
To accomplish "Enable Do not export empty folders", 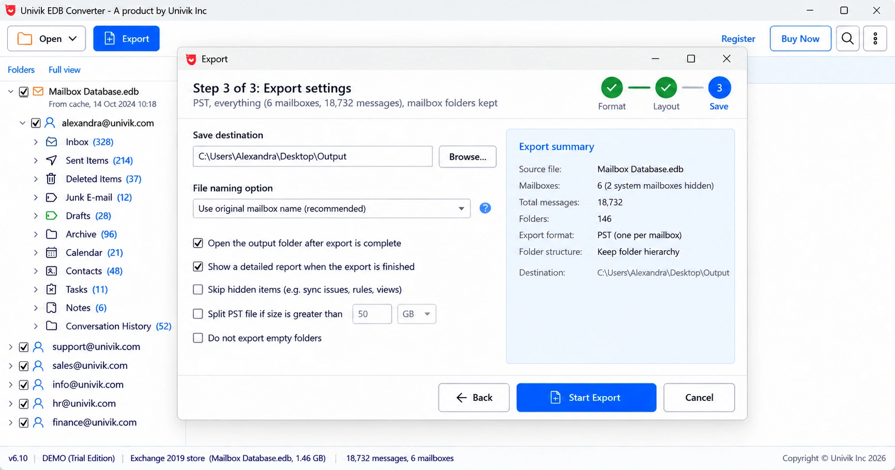I will tap(198, 338).
